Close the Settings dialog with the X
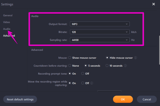This screenshot has height=106, width=160. point(153,4)
